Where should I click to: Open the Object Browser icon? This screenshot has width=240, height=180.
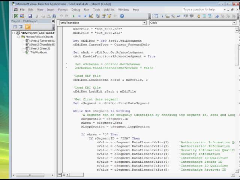109,16
